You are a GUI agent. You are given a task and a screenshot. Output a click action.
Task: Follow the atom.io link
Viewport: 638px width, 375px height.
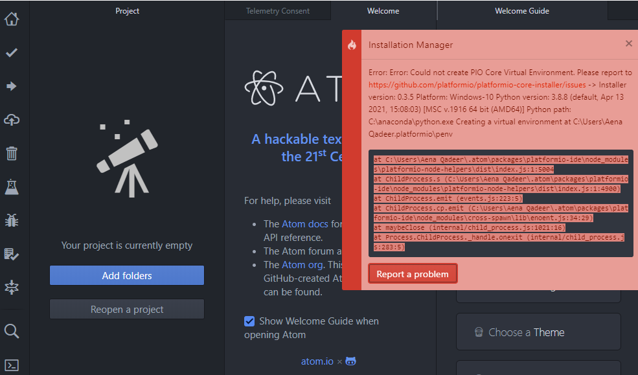point(317,361)
